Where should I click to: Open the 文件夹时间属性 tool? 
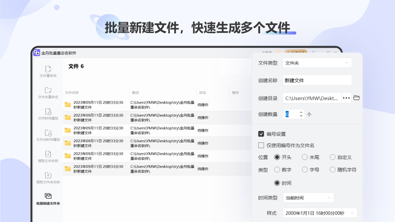(x=48, y=135)
